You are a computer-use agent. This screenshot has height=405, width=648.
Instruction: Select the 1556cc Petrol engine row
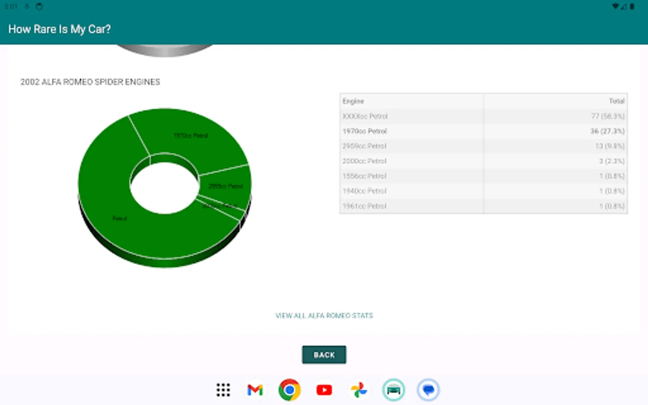[x=484, y=176]
